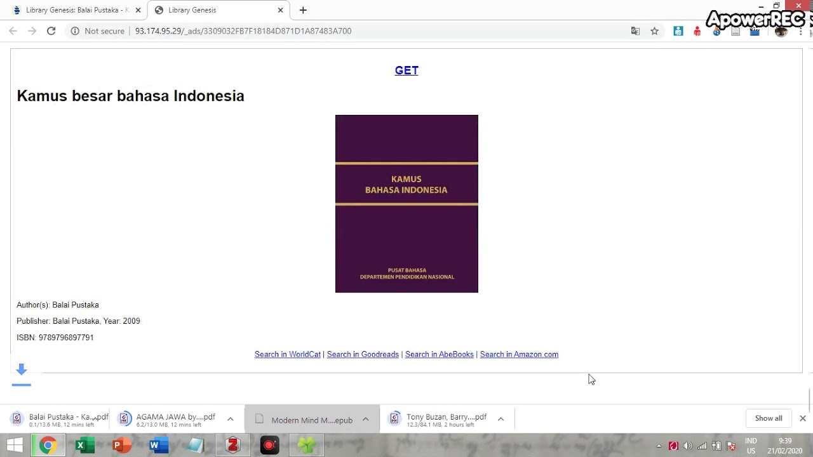Click the Kamus besar bahasa Indonesia heading
This screenshot has width=813, height=457.
coord(130,96)
